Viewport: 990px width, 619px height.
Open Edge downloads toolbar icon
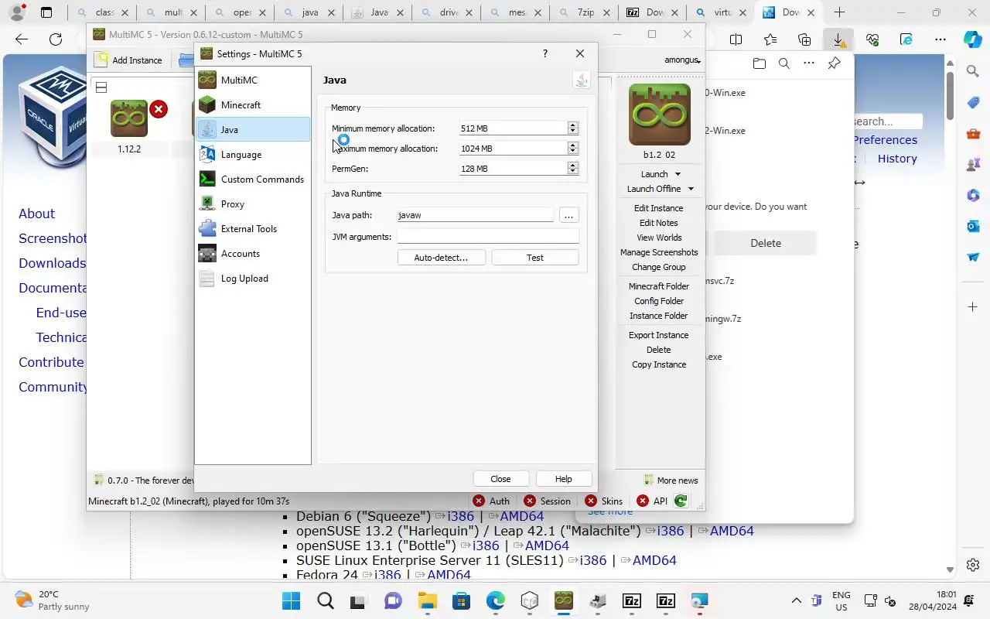838,39
